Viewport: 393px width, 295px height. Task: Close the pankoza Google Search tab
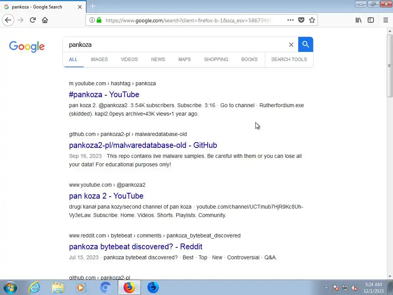click(x=80, y=7)
